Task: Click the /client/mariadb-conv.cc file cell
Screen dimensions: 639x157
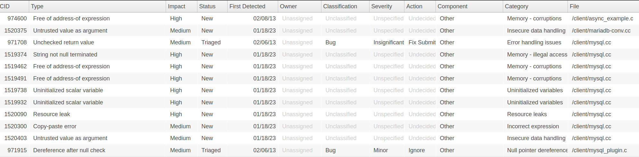Action: (x=601, y=31)
